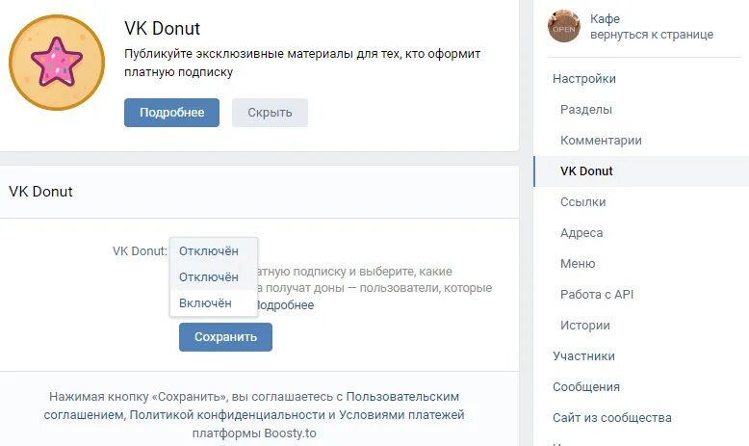
Task: Return to page via вернуться к странице
Action: point(652,35)
